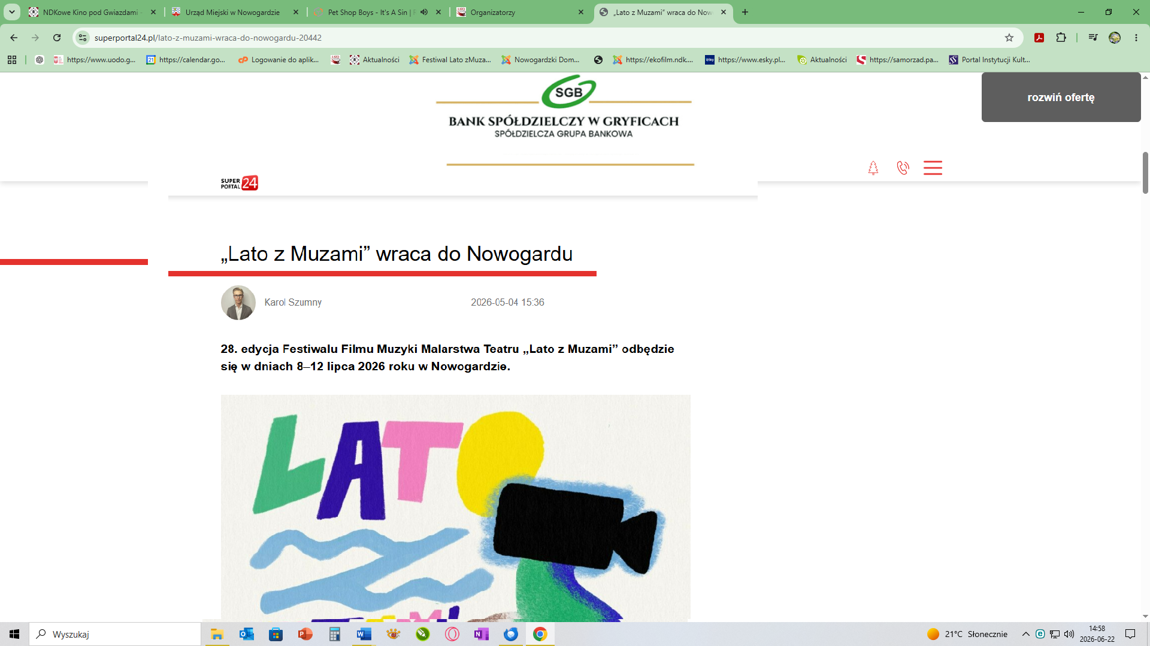The width and height of the screenshot is (1150, 646).
Task: Open Chrome's three-dot menu
Action: [x=1136, y=38]
